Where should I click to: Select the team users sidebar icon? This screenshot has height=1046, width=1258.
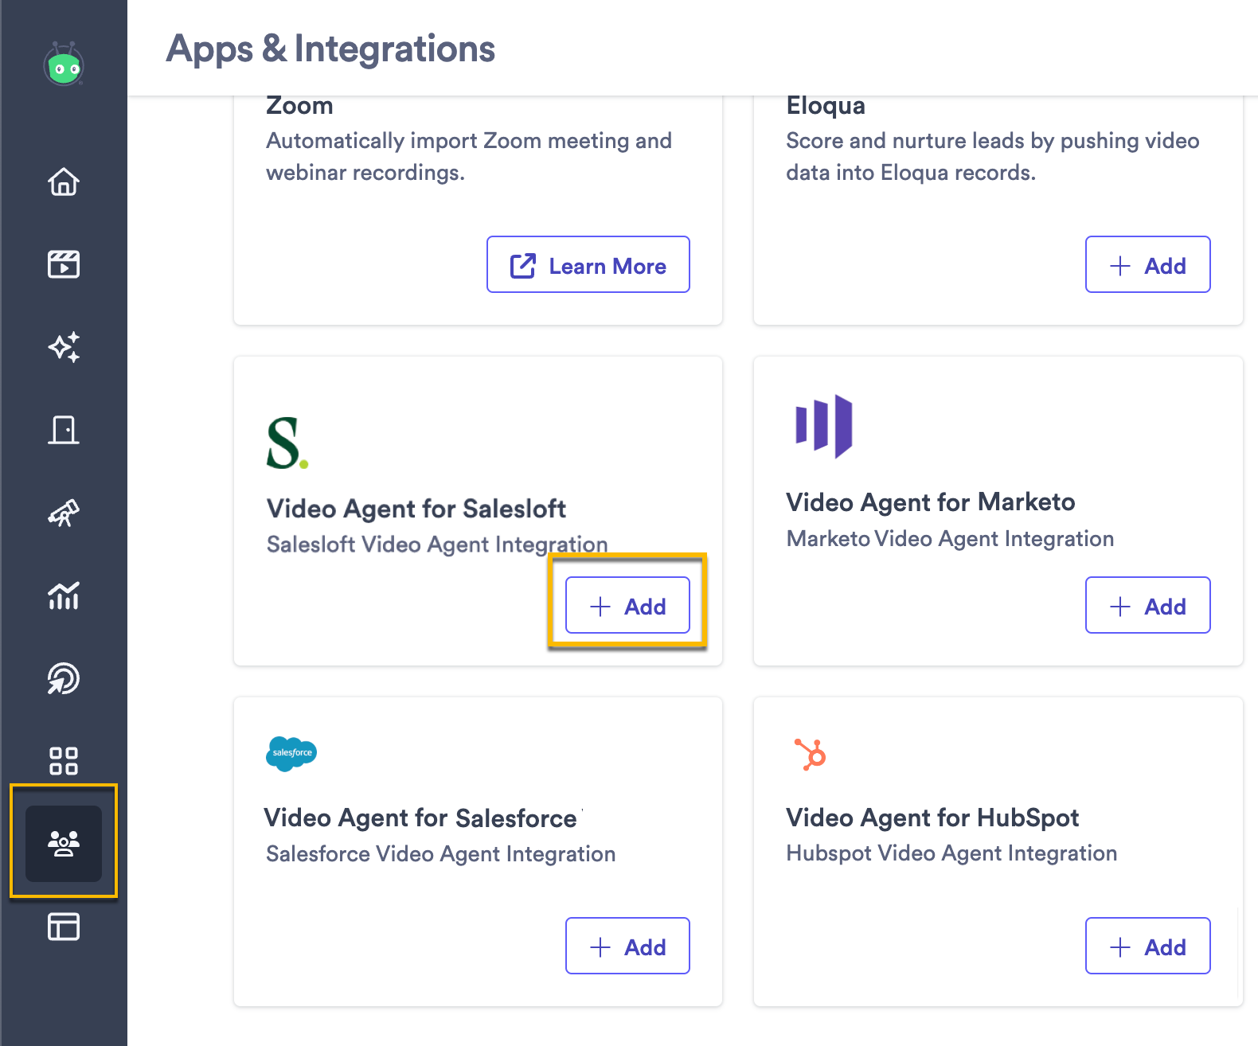coord(64,843)
